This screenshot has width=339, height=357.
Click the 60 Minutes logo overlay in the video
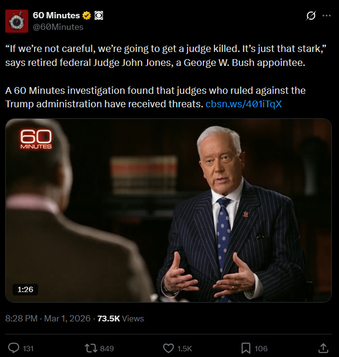[36, 140]
